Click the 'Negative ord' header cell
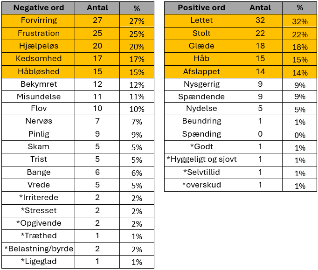Viewport: 318px width, 270px height. click(x=39, y=8)
